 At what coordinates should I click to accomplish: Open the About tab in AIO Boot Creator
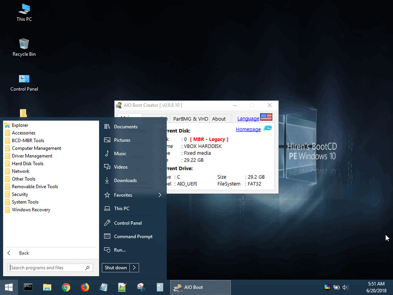tap(219, 118)
